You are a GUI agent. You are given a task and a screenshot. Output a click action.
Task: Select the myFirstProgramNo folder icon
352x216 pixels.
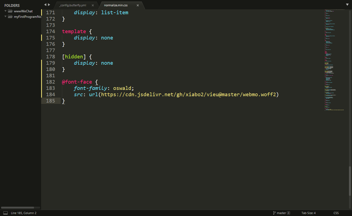[x=10, y=17]
